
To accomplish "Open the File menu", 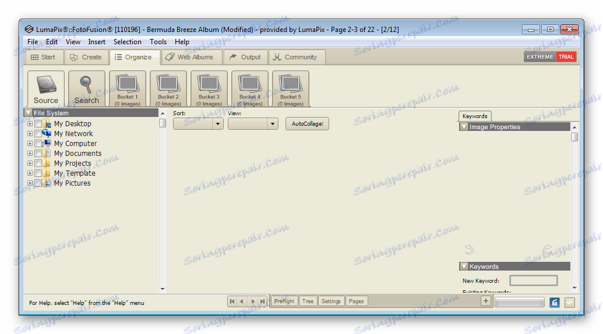I will pyautogui.click(x=33, y=42).
